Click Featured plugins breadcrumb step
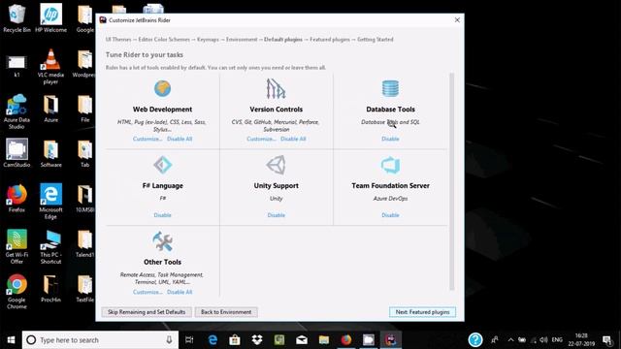 pyautogui.click(x=330, y=40)
